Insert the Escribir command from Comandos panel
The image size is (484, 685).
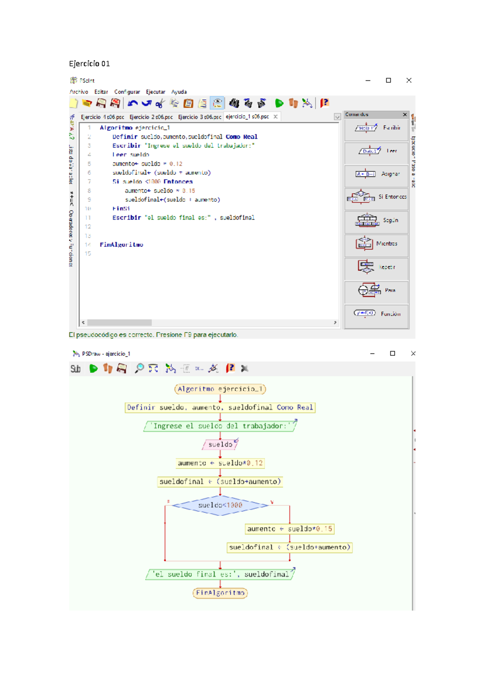click(376, 128)
